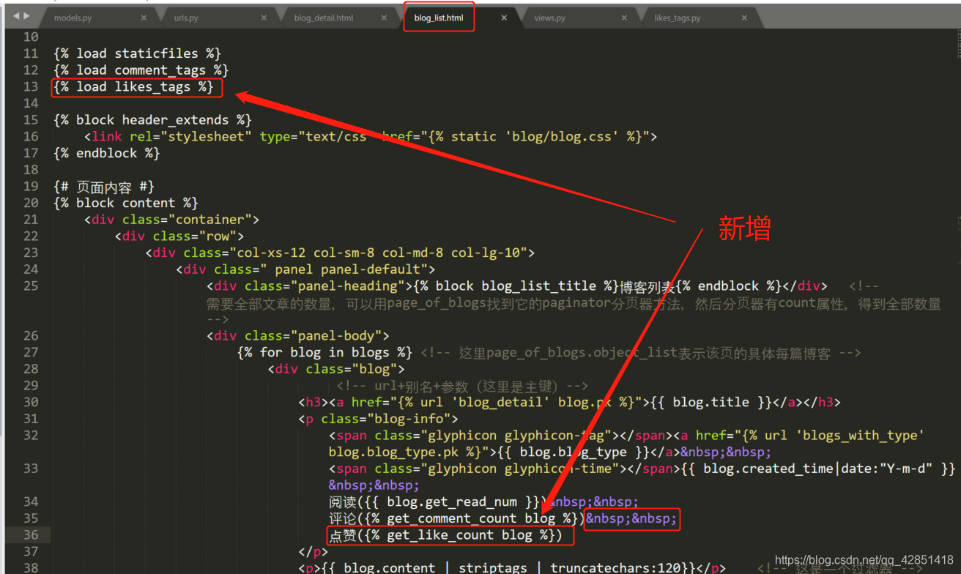Switch to the models.py tab
961x574 pixels.
tap(73, 18)
